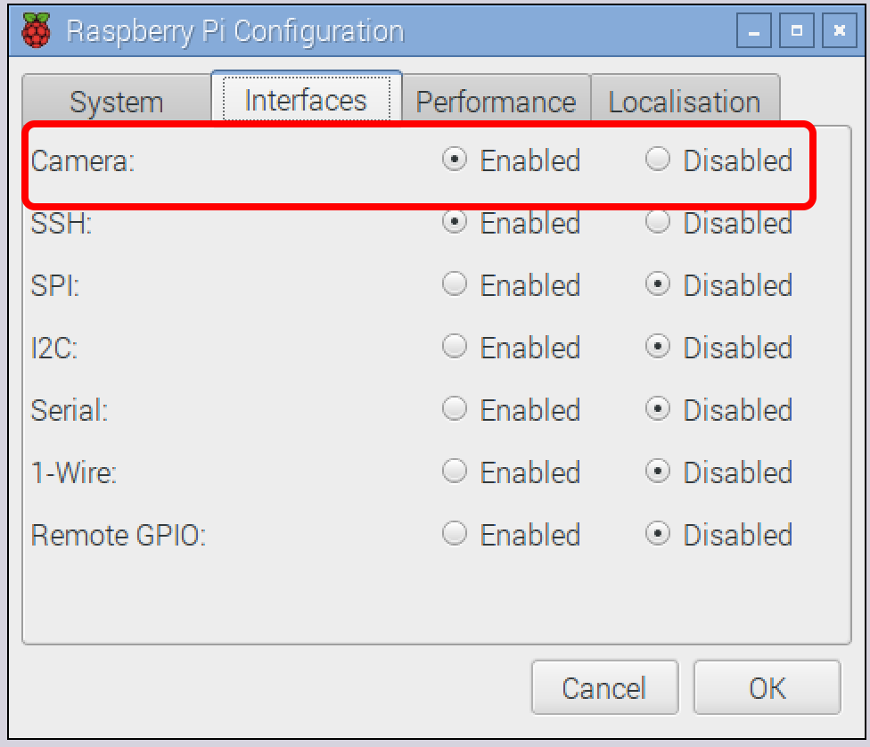Enable Remote GPIO
The width and height of the screenshot is (870, 747).
coord(455,535)
